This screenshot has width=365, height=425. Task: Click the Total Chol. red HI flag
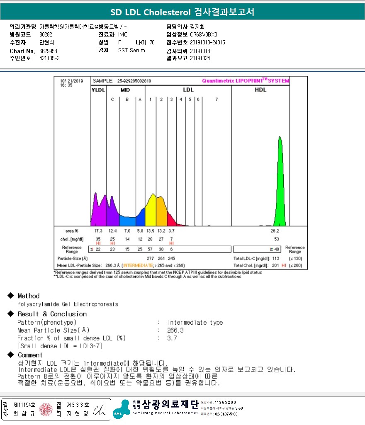[284, 265]
